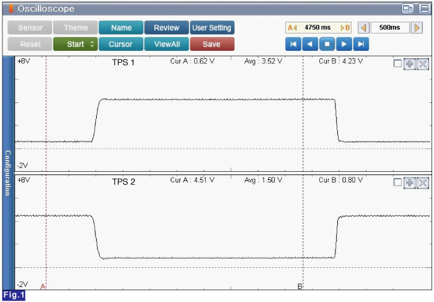This screenshot has width=434, height=302.
Task: Toggle the Start button dropdown arrows
Action: click(92, 44)
